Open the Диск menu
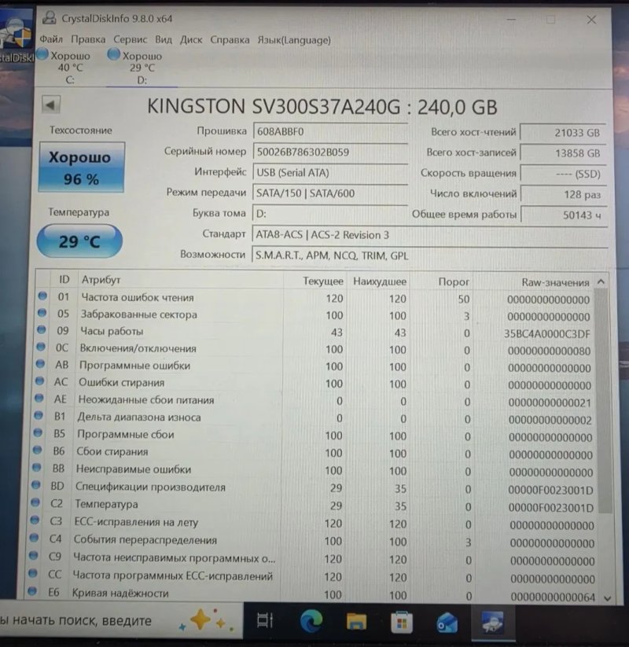 click(191, 40)
